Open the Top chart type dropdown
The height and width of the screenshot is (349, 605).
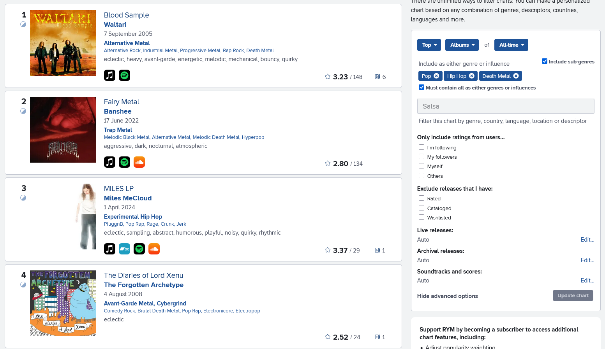coord(429,45)
